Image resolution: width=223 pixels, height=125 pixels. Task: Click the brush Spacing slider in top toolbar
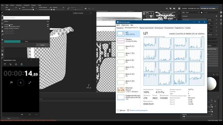click(59, 10)
